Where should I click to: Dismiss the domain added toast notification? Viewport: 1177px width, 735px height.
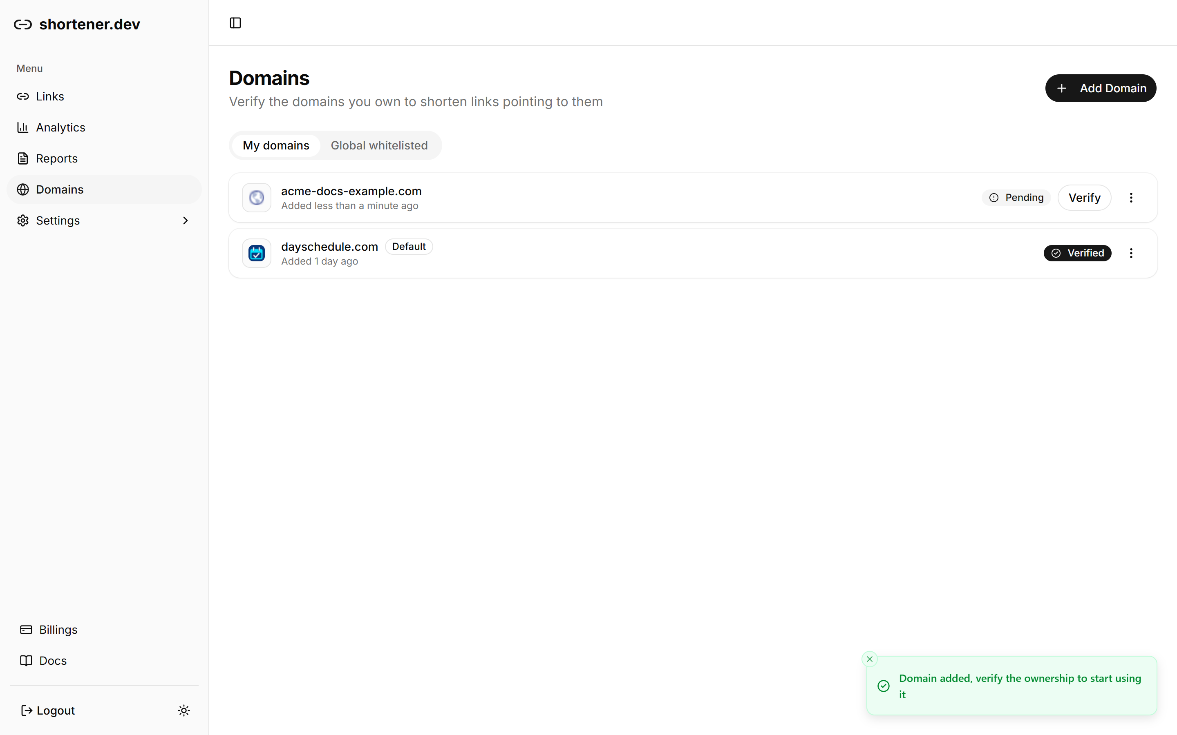870,659
